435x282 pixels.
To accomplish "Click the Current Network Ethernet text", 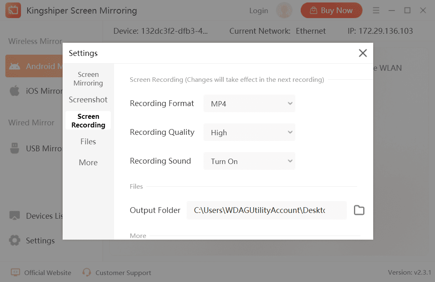I will [x=277, y=31].
